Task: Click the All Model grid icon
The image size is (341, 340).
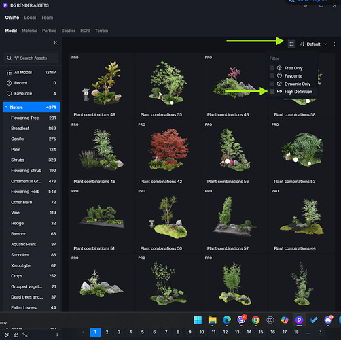Action: [9, 73]
